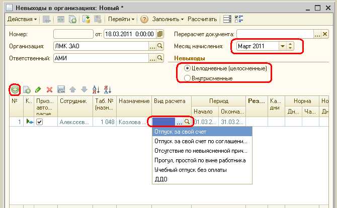Click the Сотрудник column header

[75, 106]
